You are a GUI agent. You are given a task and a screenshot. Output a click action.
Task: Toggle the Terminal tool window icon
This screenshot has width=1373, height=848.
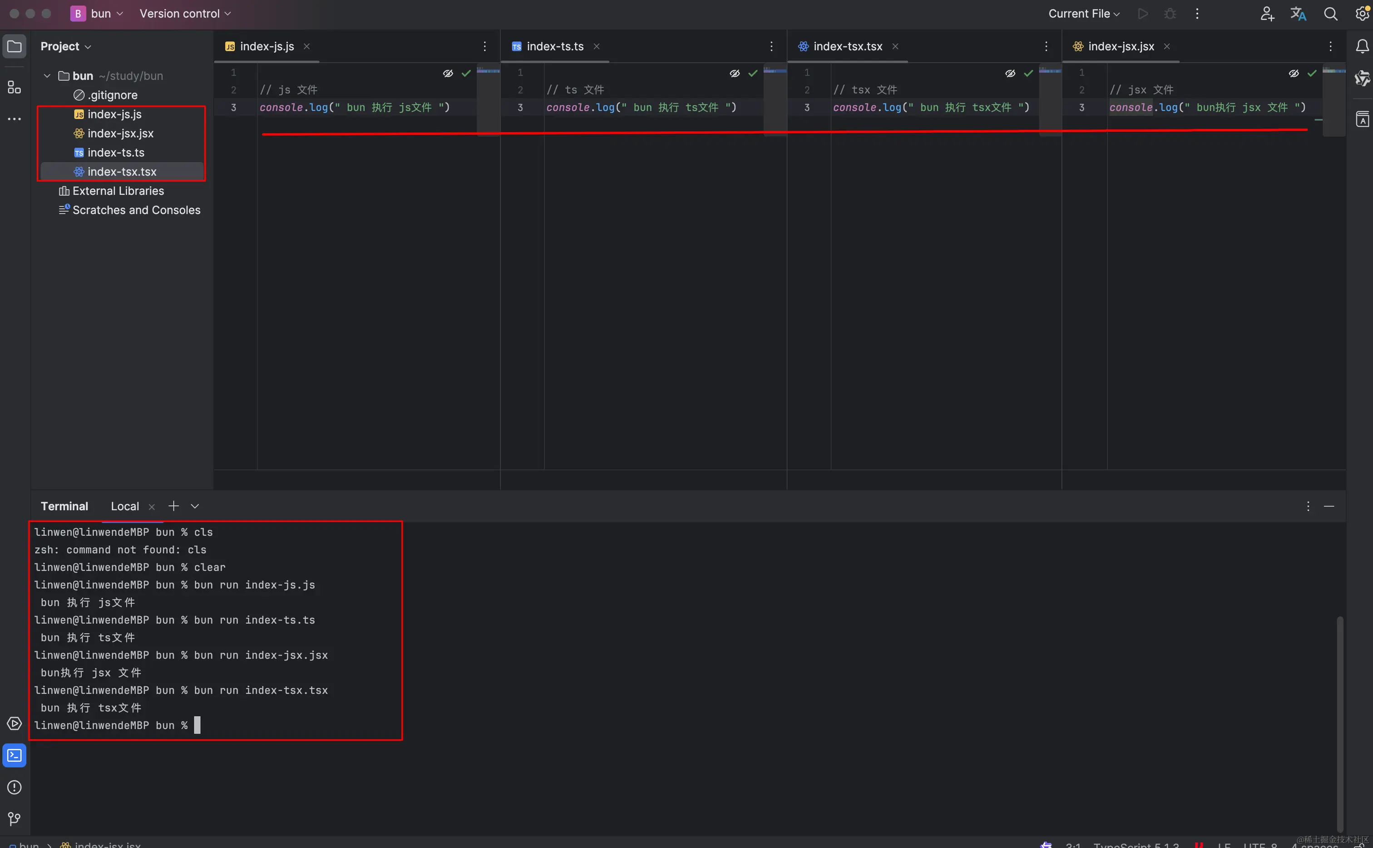15,755
